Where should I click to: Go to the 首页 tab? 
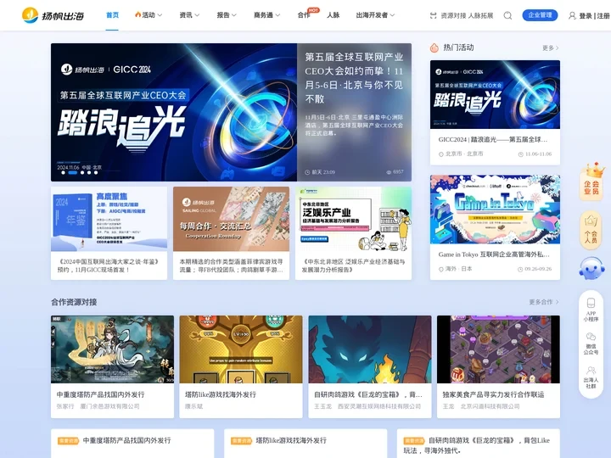click(x=112, y=15)
